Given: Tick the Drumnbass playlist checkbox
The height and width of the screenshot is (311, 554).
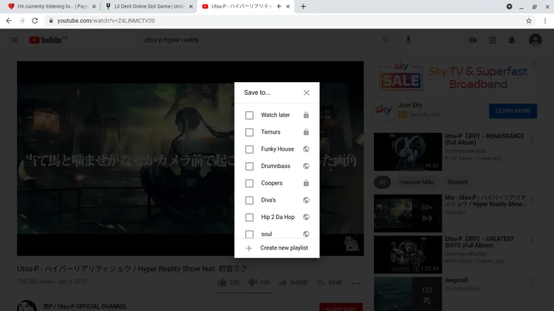Looking at the screenshot, I should click(x=249, y=166).
